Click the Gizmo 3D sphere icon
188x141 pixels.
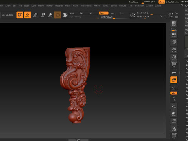coord(58,15)
